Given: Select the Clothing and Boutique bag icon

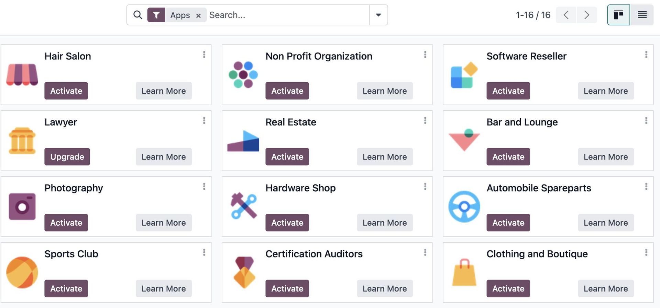Looking at the screenshot, I should (x=464, y=272).
